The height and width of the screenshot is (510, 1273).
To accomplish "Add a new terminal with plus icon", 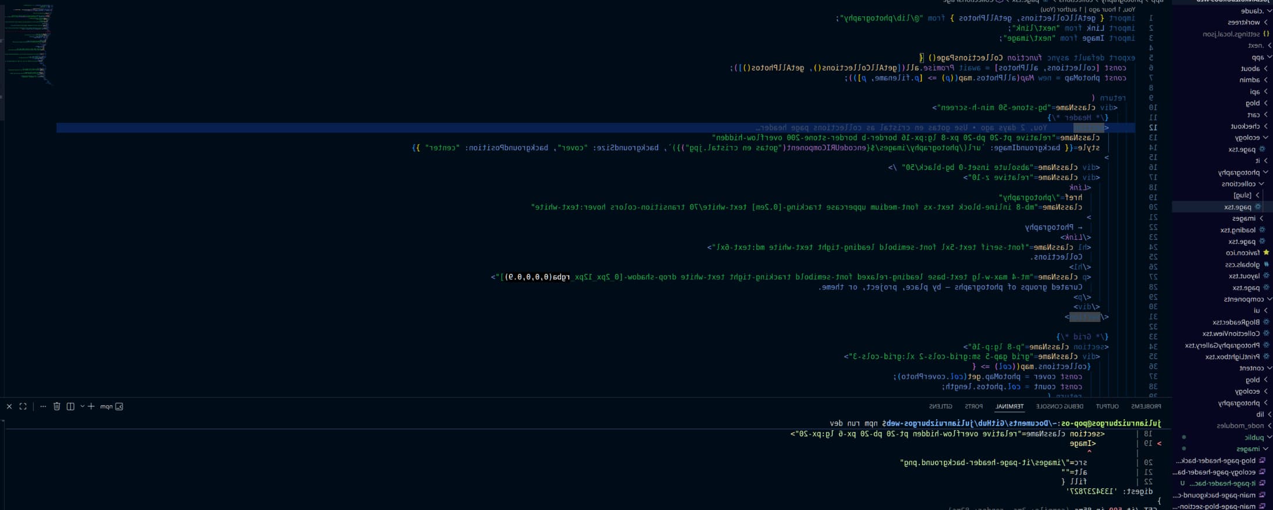I will [91, 406].
